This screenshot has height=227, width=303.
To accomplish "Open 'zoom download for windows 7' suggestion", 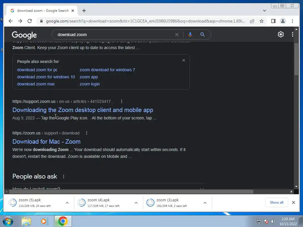I will (x=107, y=70).
